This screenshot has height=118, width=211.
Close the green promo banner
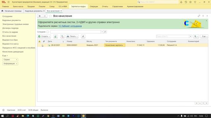206,21
